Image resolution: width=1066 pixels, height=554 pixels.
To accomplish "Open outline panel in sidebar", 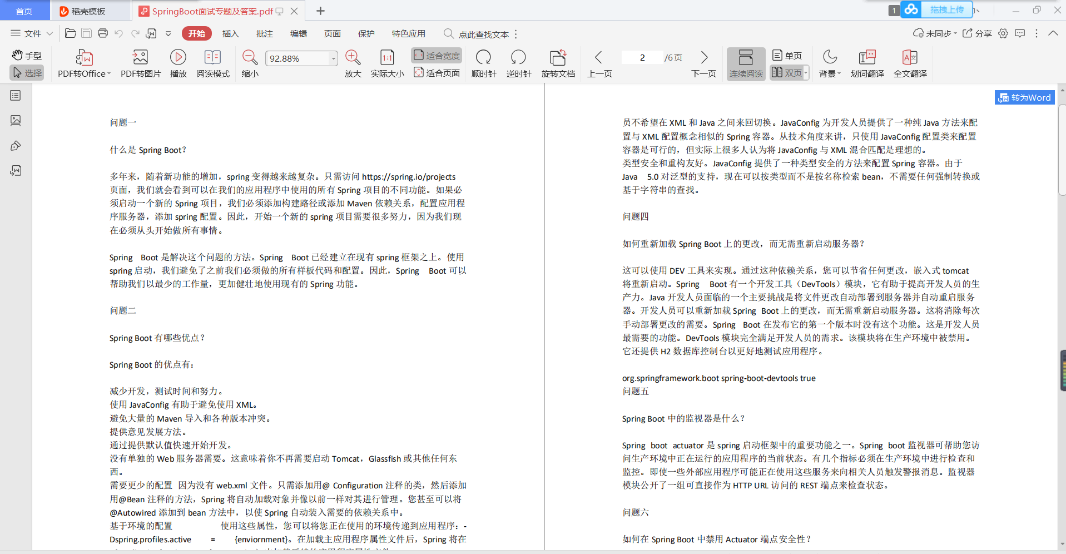I will (x=16, y=96).
